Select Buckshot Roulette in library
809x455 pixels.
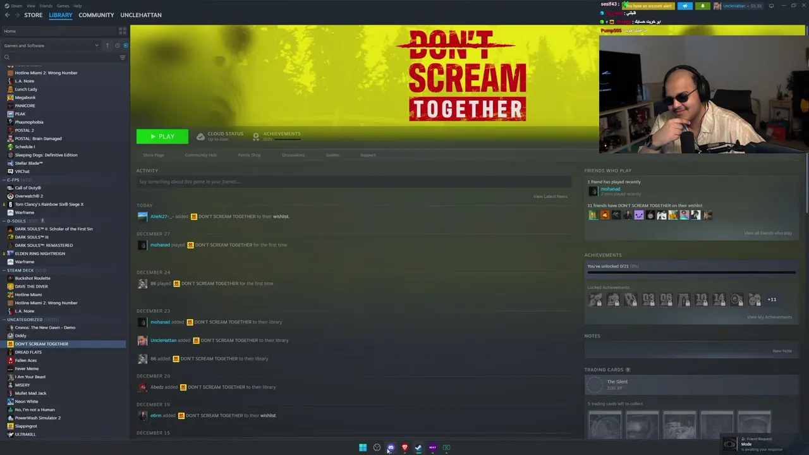coord(32,278)
